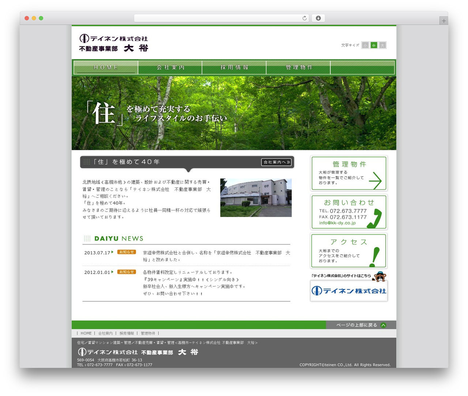The image size is (468, 396).
Task: Click the DAIYU NEWS heading
Action: pyautogui.click(x=119, y=239)
